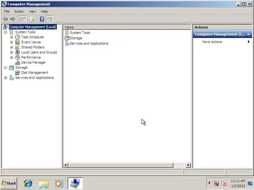Click the Show desktop button in the tray
The width and height of the screenshot is (254, 190).
(251, 183)
